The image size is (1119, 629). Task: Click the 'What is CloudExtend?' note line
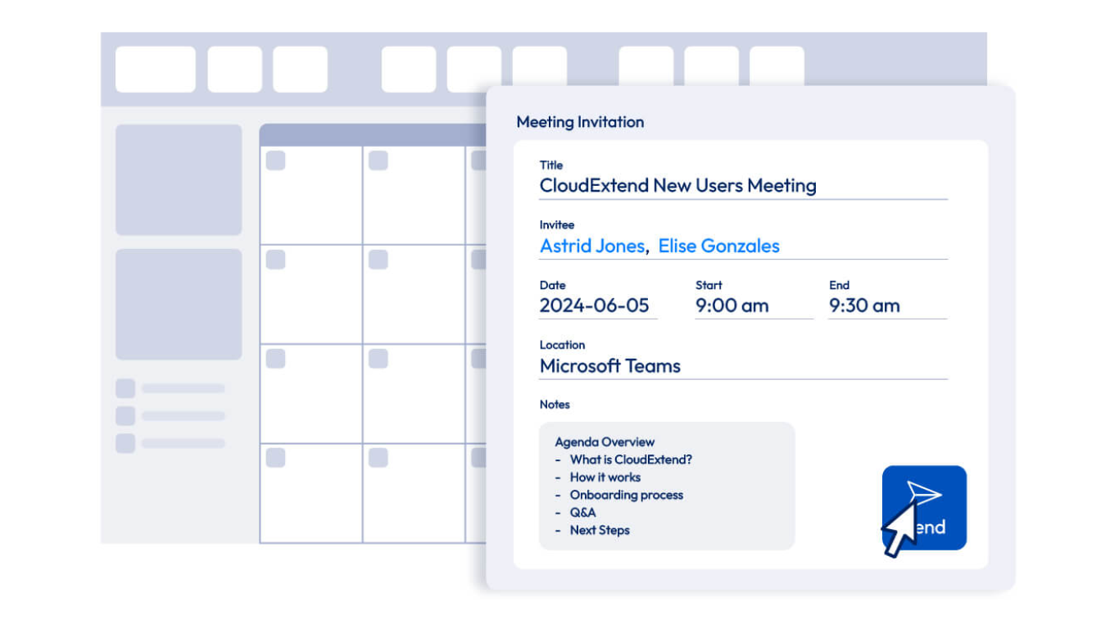631,460
